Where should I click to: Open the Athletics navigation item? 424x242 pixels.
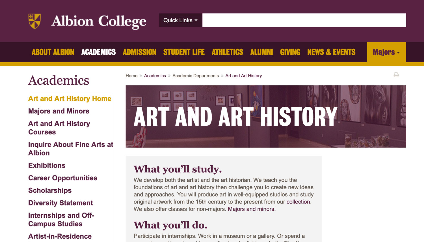coord(227,52)
